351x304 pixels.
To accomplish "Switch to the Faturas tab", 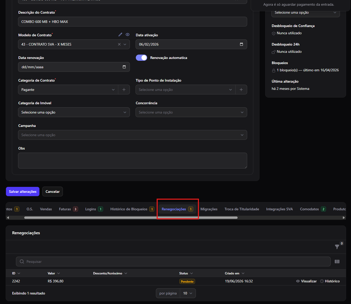I will (x=68, y=209).
